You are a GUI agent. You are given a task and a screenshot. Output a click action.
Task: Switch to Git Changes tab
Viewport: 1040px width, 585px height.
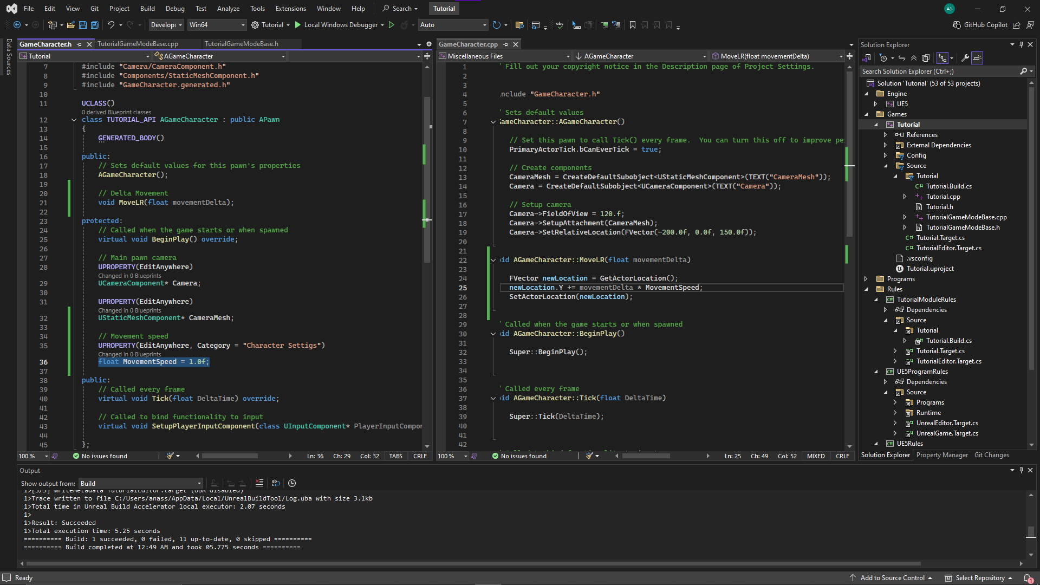(x=991, y=455)
